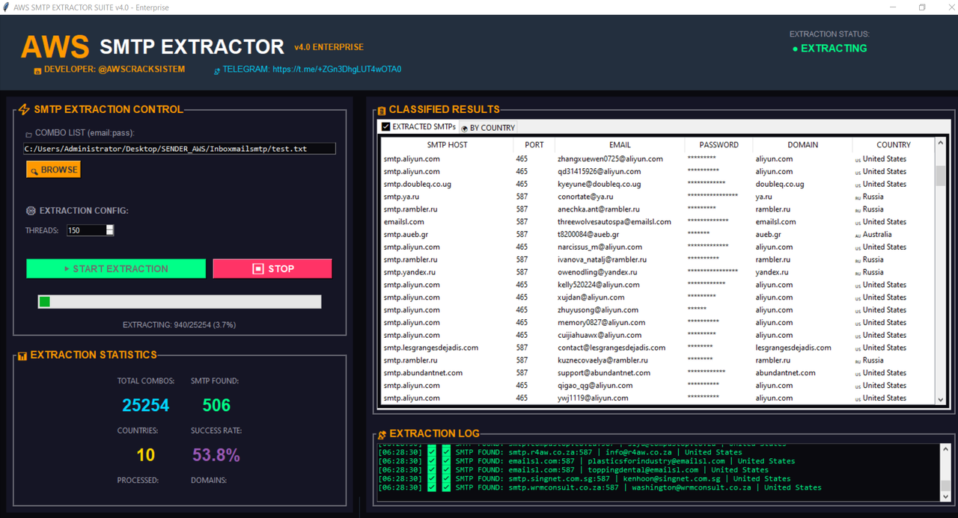Click the Extraction Statistics section icon

[x=22, y=355]
